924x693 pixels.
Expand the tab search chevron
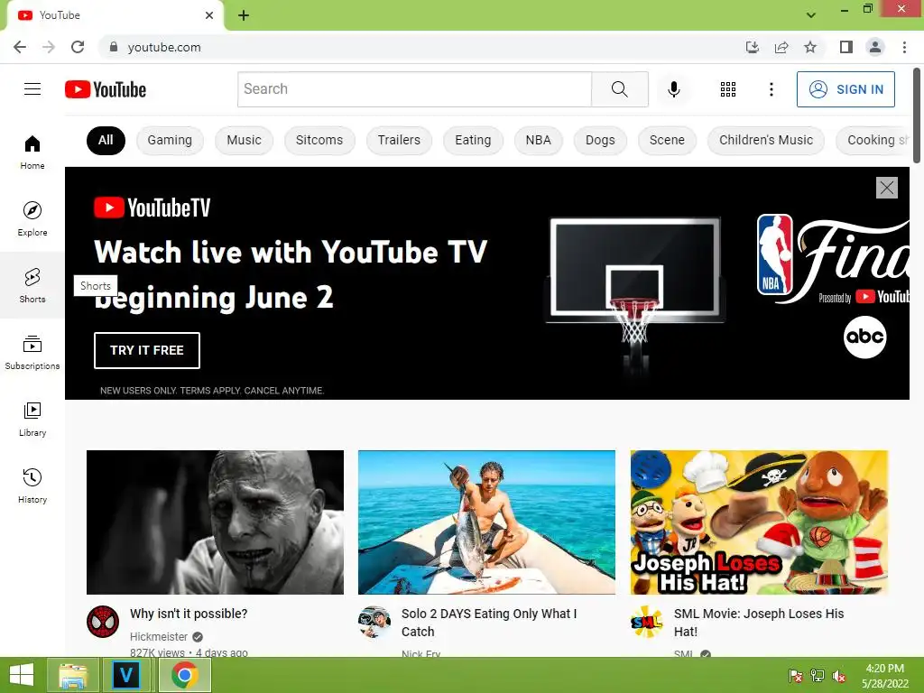[x=811, y=15]
